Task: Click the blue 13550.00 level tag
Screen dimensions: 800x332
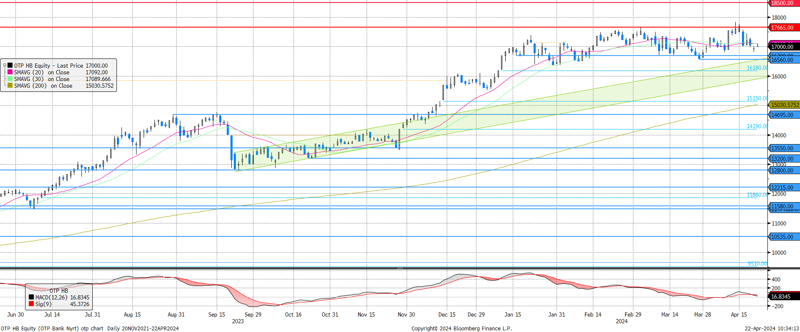Action: click(x=784, y=148)
